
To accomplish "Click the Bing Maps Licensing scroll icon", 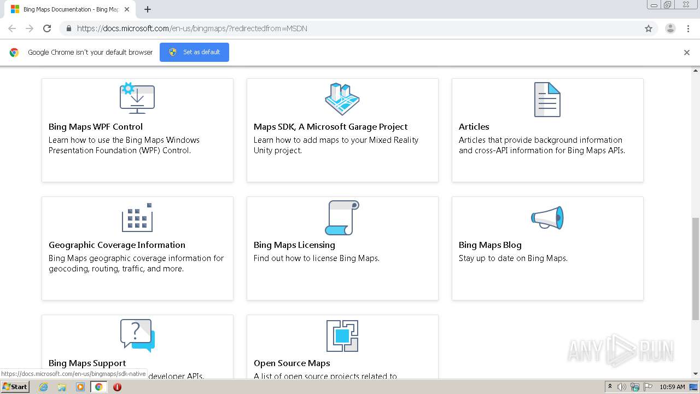I will [x=342, y=217].
